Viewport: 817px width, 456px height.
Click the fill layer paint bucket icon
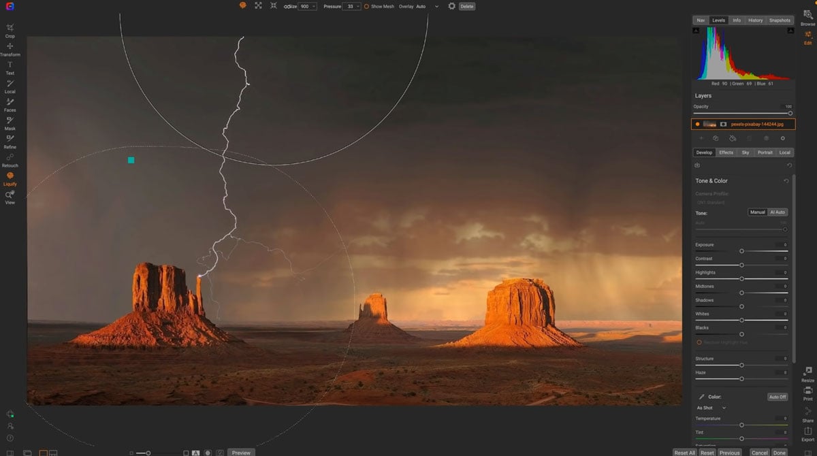(733, 138)
